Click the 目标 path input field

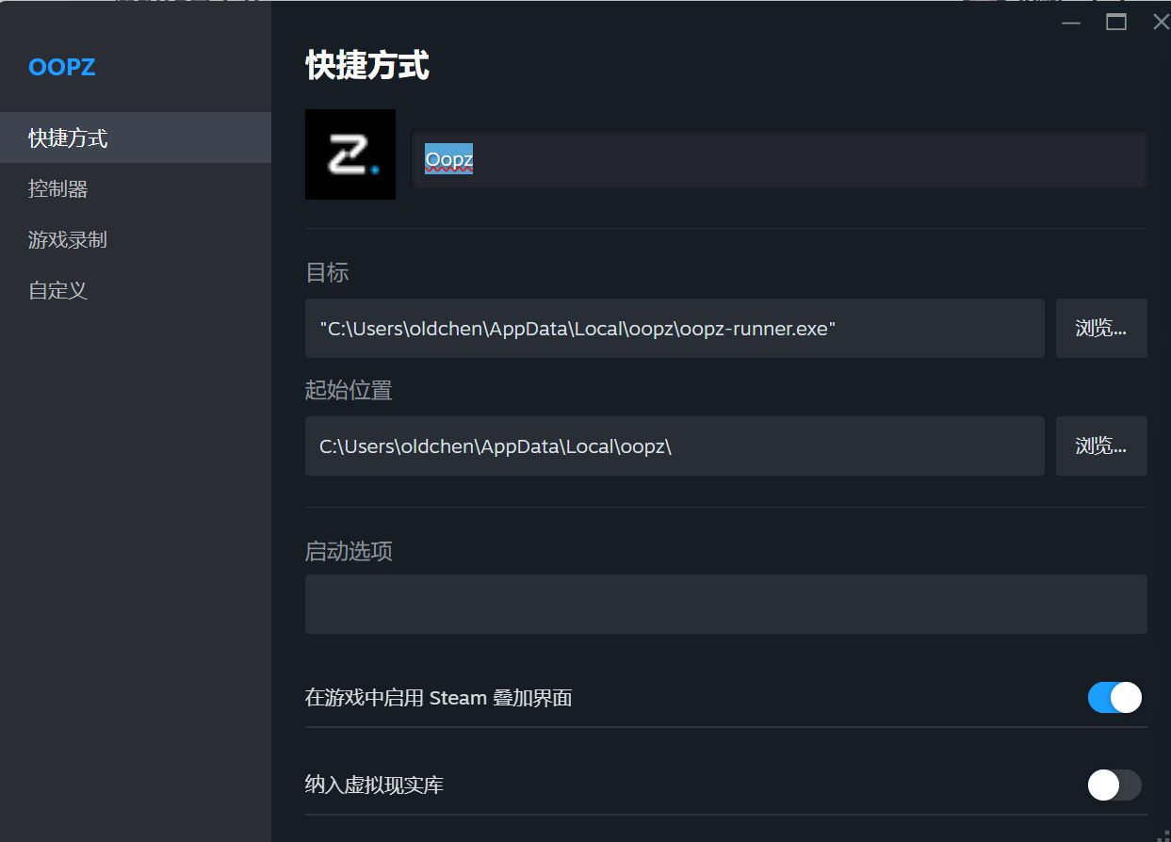(675, 329)
